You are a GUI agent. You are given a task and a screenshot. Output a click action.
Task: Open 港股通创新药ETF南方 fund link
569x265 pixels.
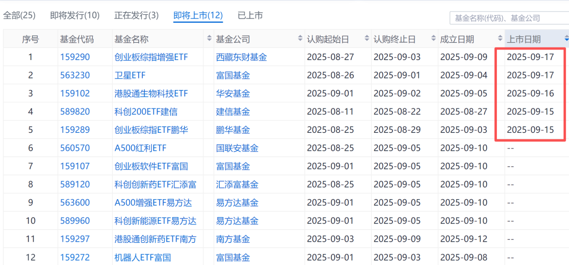(155, 239)
